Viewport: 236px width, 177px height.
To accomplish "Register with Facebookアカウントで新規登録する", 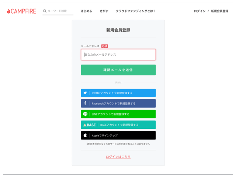I will (x=118, y=103).
